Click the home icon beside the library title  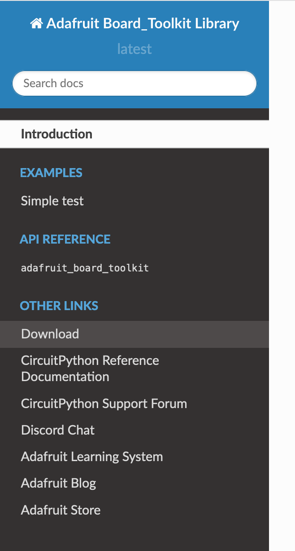[37, 23]
